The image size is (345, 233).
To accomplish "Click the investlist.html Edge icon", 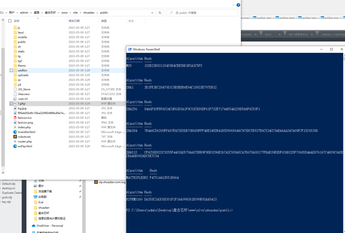I will 15,132.
